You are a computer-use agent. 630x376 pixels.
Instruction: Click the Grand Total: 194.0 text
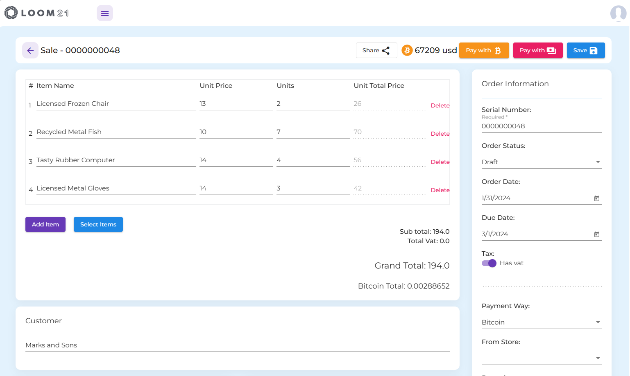(412, 266)
